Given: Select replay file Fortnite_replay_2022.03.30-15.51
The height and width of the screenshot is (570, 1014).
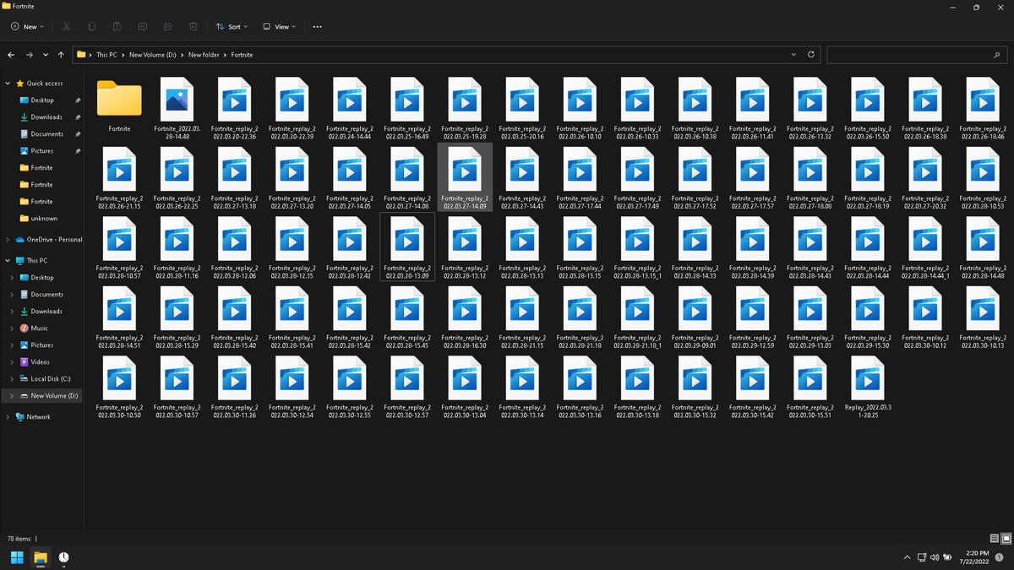Looking at the screenshot, I should tap(810, 388).
